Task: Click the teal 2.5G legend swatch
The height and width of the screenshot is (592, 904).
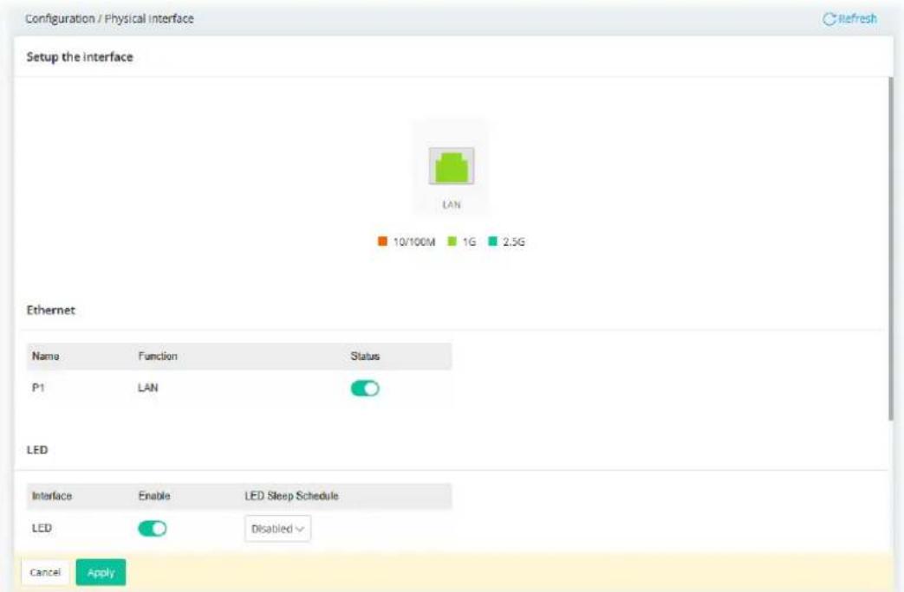Action: coord(492,241)
